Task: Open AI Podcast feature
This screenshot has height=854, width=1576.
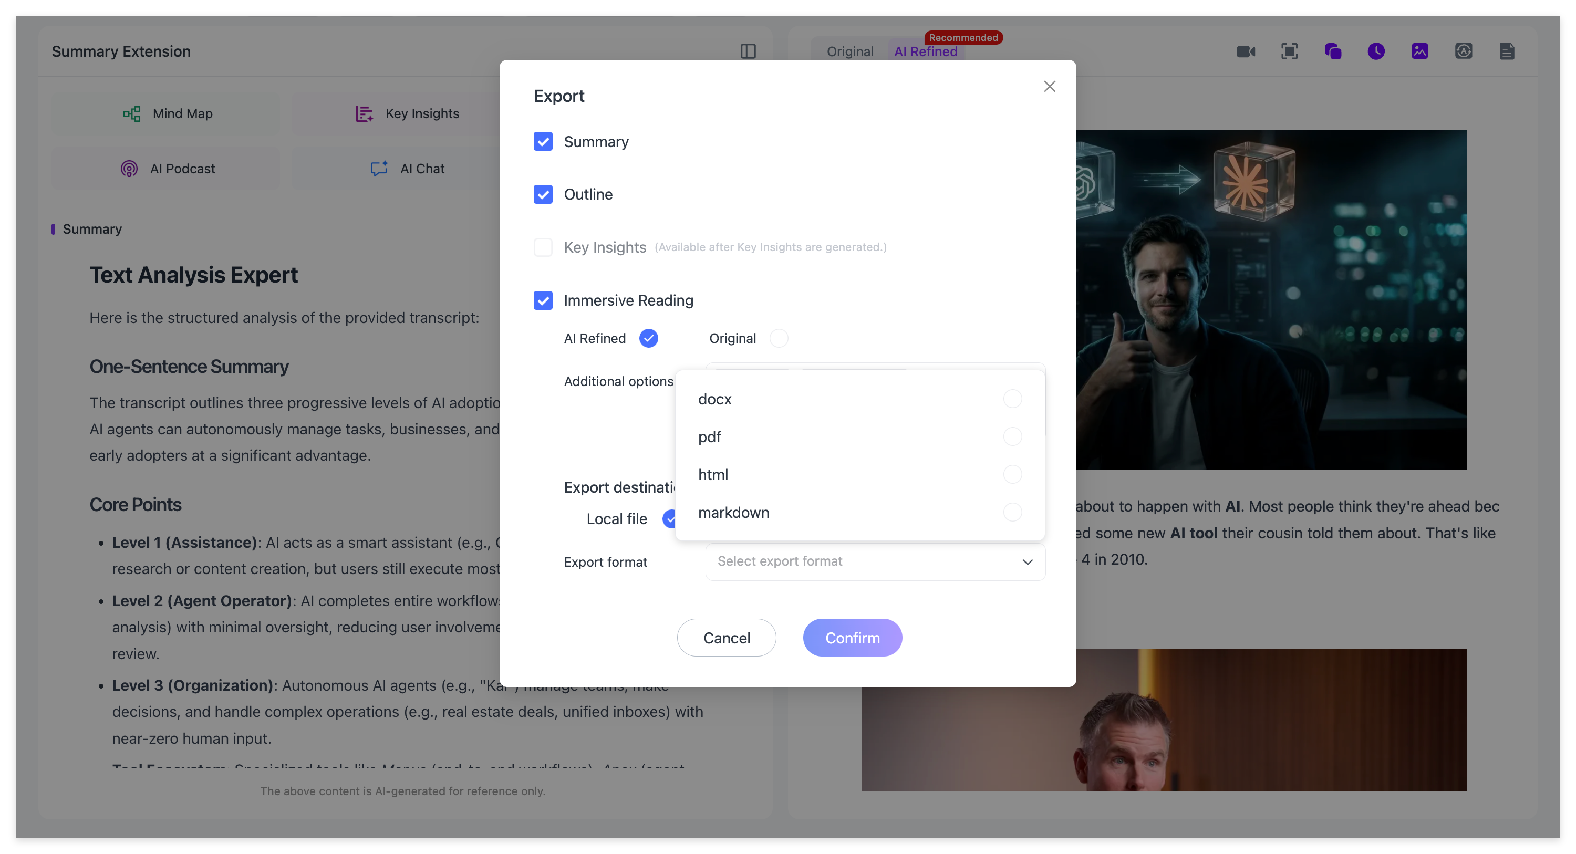Action: point(167,169)
